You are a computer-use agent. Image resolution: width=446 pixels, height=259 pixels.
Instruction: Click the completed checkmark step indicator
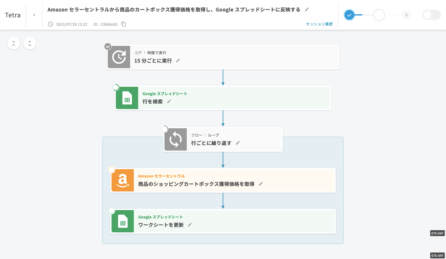349,15
